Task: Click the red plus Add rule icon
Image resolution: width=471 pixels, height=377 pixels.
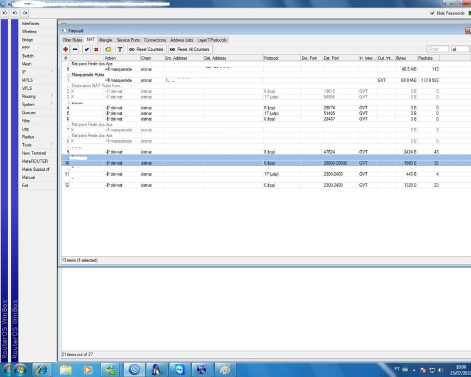Action: tap(65, 49)
